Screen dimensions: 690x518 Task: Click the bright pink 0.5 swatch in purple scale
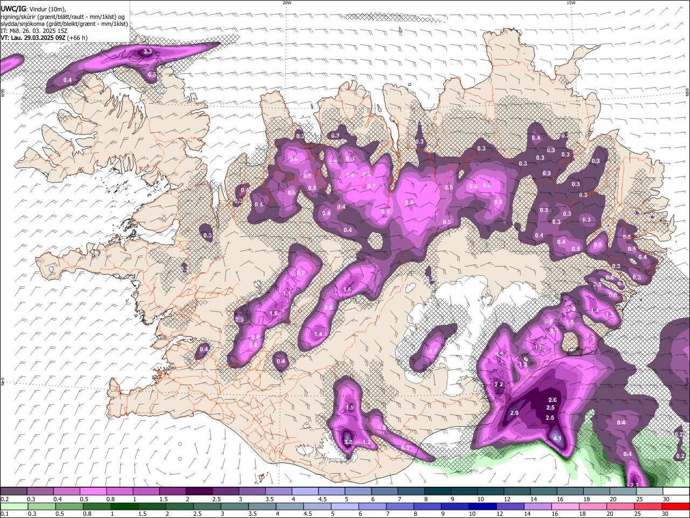[93, 492]
